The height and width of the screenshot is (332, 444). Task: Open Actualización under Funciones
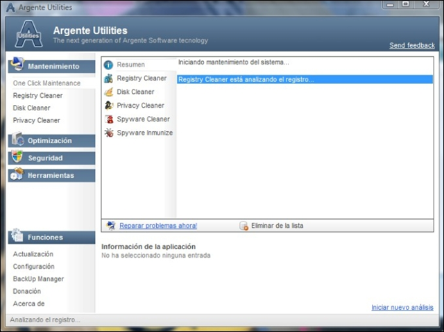coord(33,254)
